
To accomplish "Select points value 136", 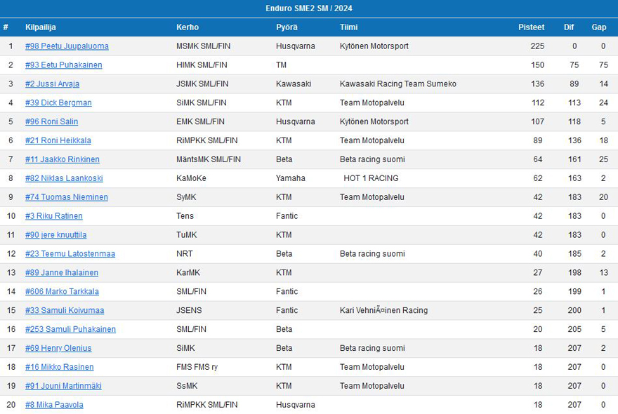I will [x=538, y=84].
